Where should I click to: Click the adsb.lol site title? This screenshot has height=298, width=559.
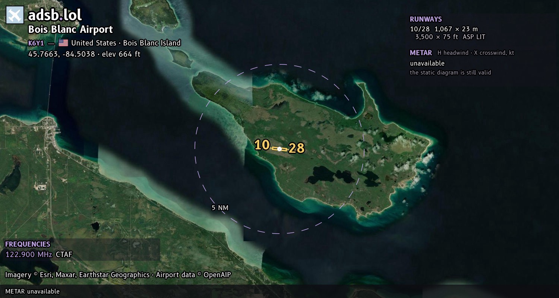(55, 15)
